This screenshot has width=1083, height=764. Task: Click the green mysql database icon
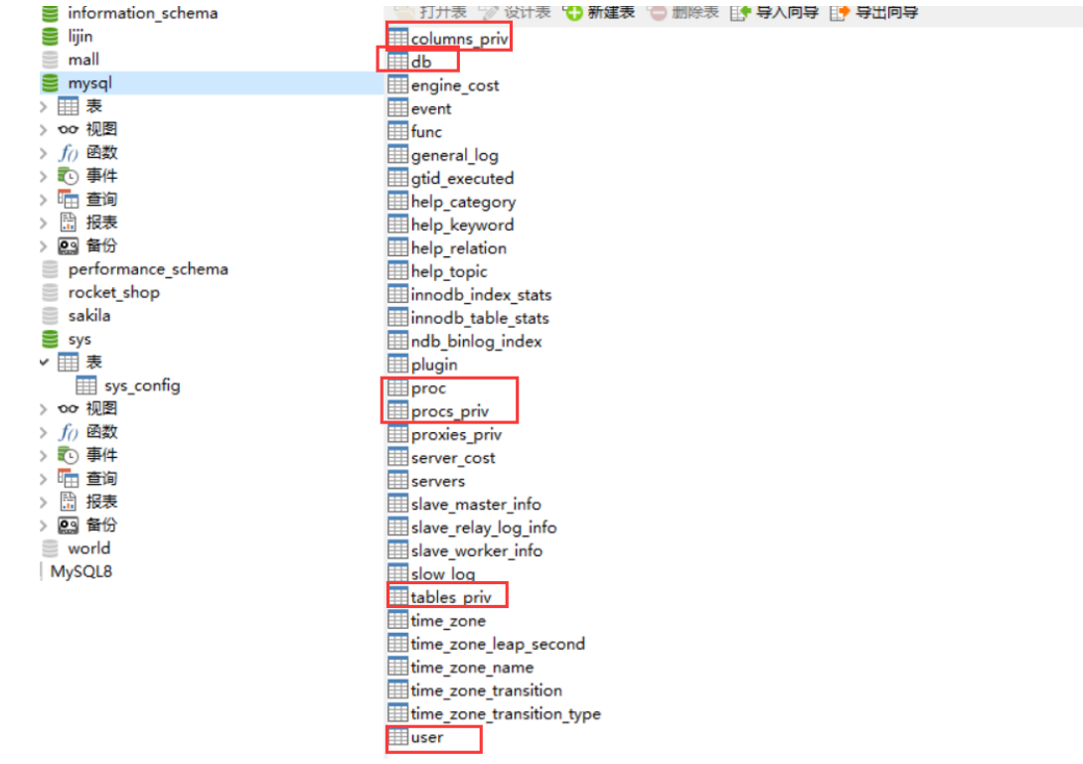tap(50, 82)
